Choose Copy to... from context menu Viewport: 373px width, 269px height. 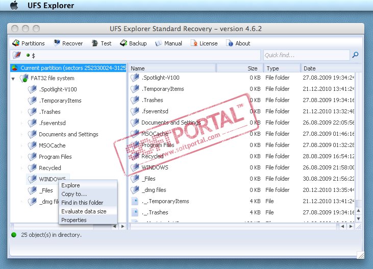(88, 194)
